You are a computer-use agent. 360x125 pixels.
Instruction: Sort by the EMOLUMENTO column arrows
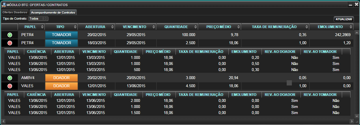click(x=351, y=27)
